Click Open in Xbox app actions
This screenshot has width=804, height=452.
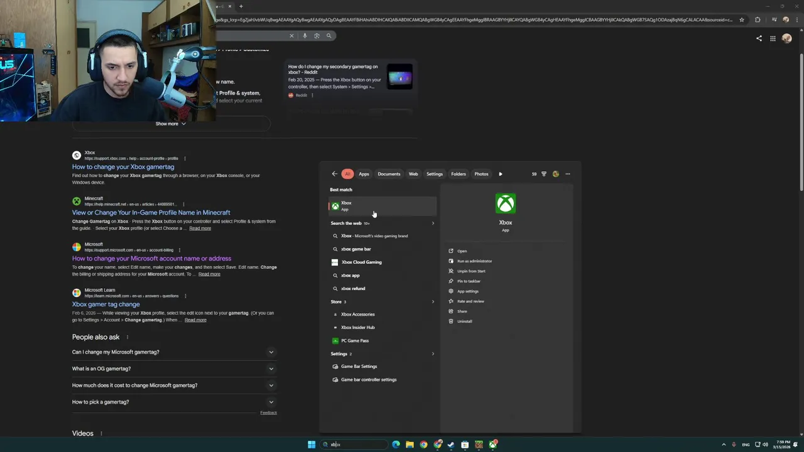pyautogui.click(x=462, y=251)
